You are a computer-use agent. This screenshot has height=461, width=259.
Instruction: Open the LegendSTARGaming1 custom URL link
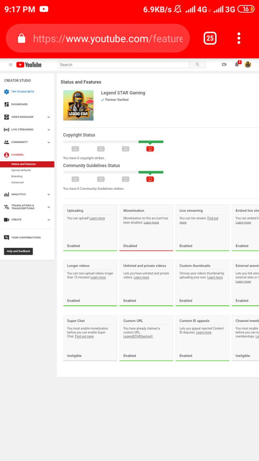click(x=138, y=337)
